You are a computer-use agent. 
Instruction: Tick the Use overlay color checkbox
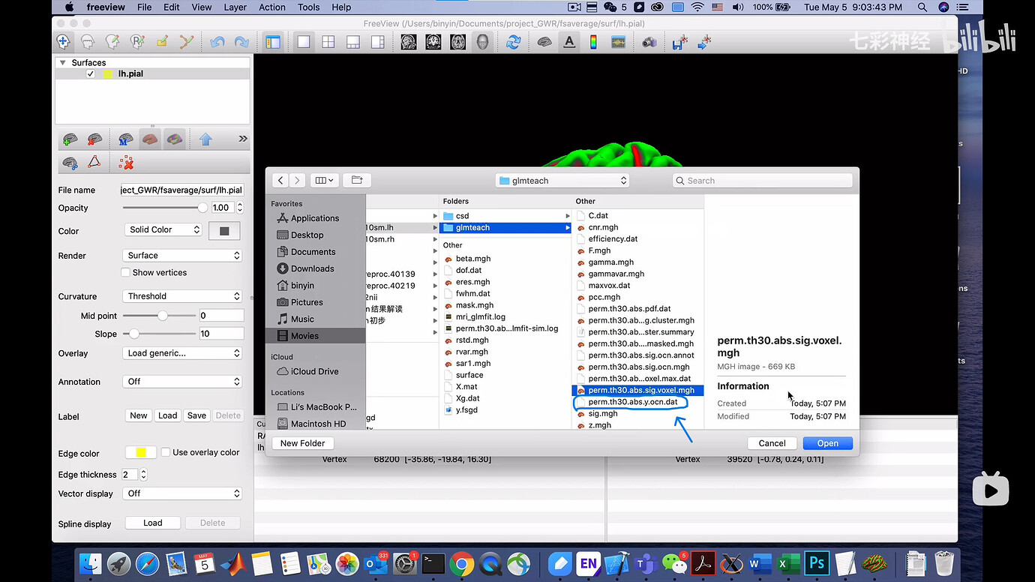166,452
